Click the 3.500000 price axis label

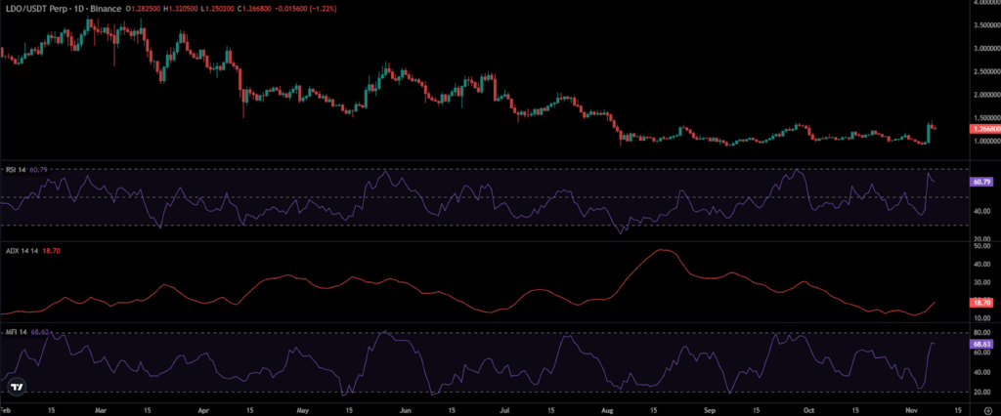(986, 25)
